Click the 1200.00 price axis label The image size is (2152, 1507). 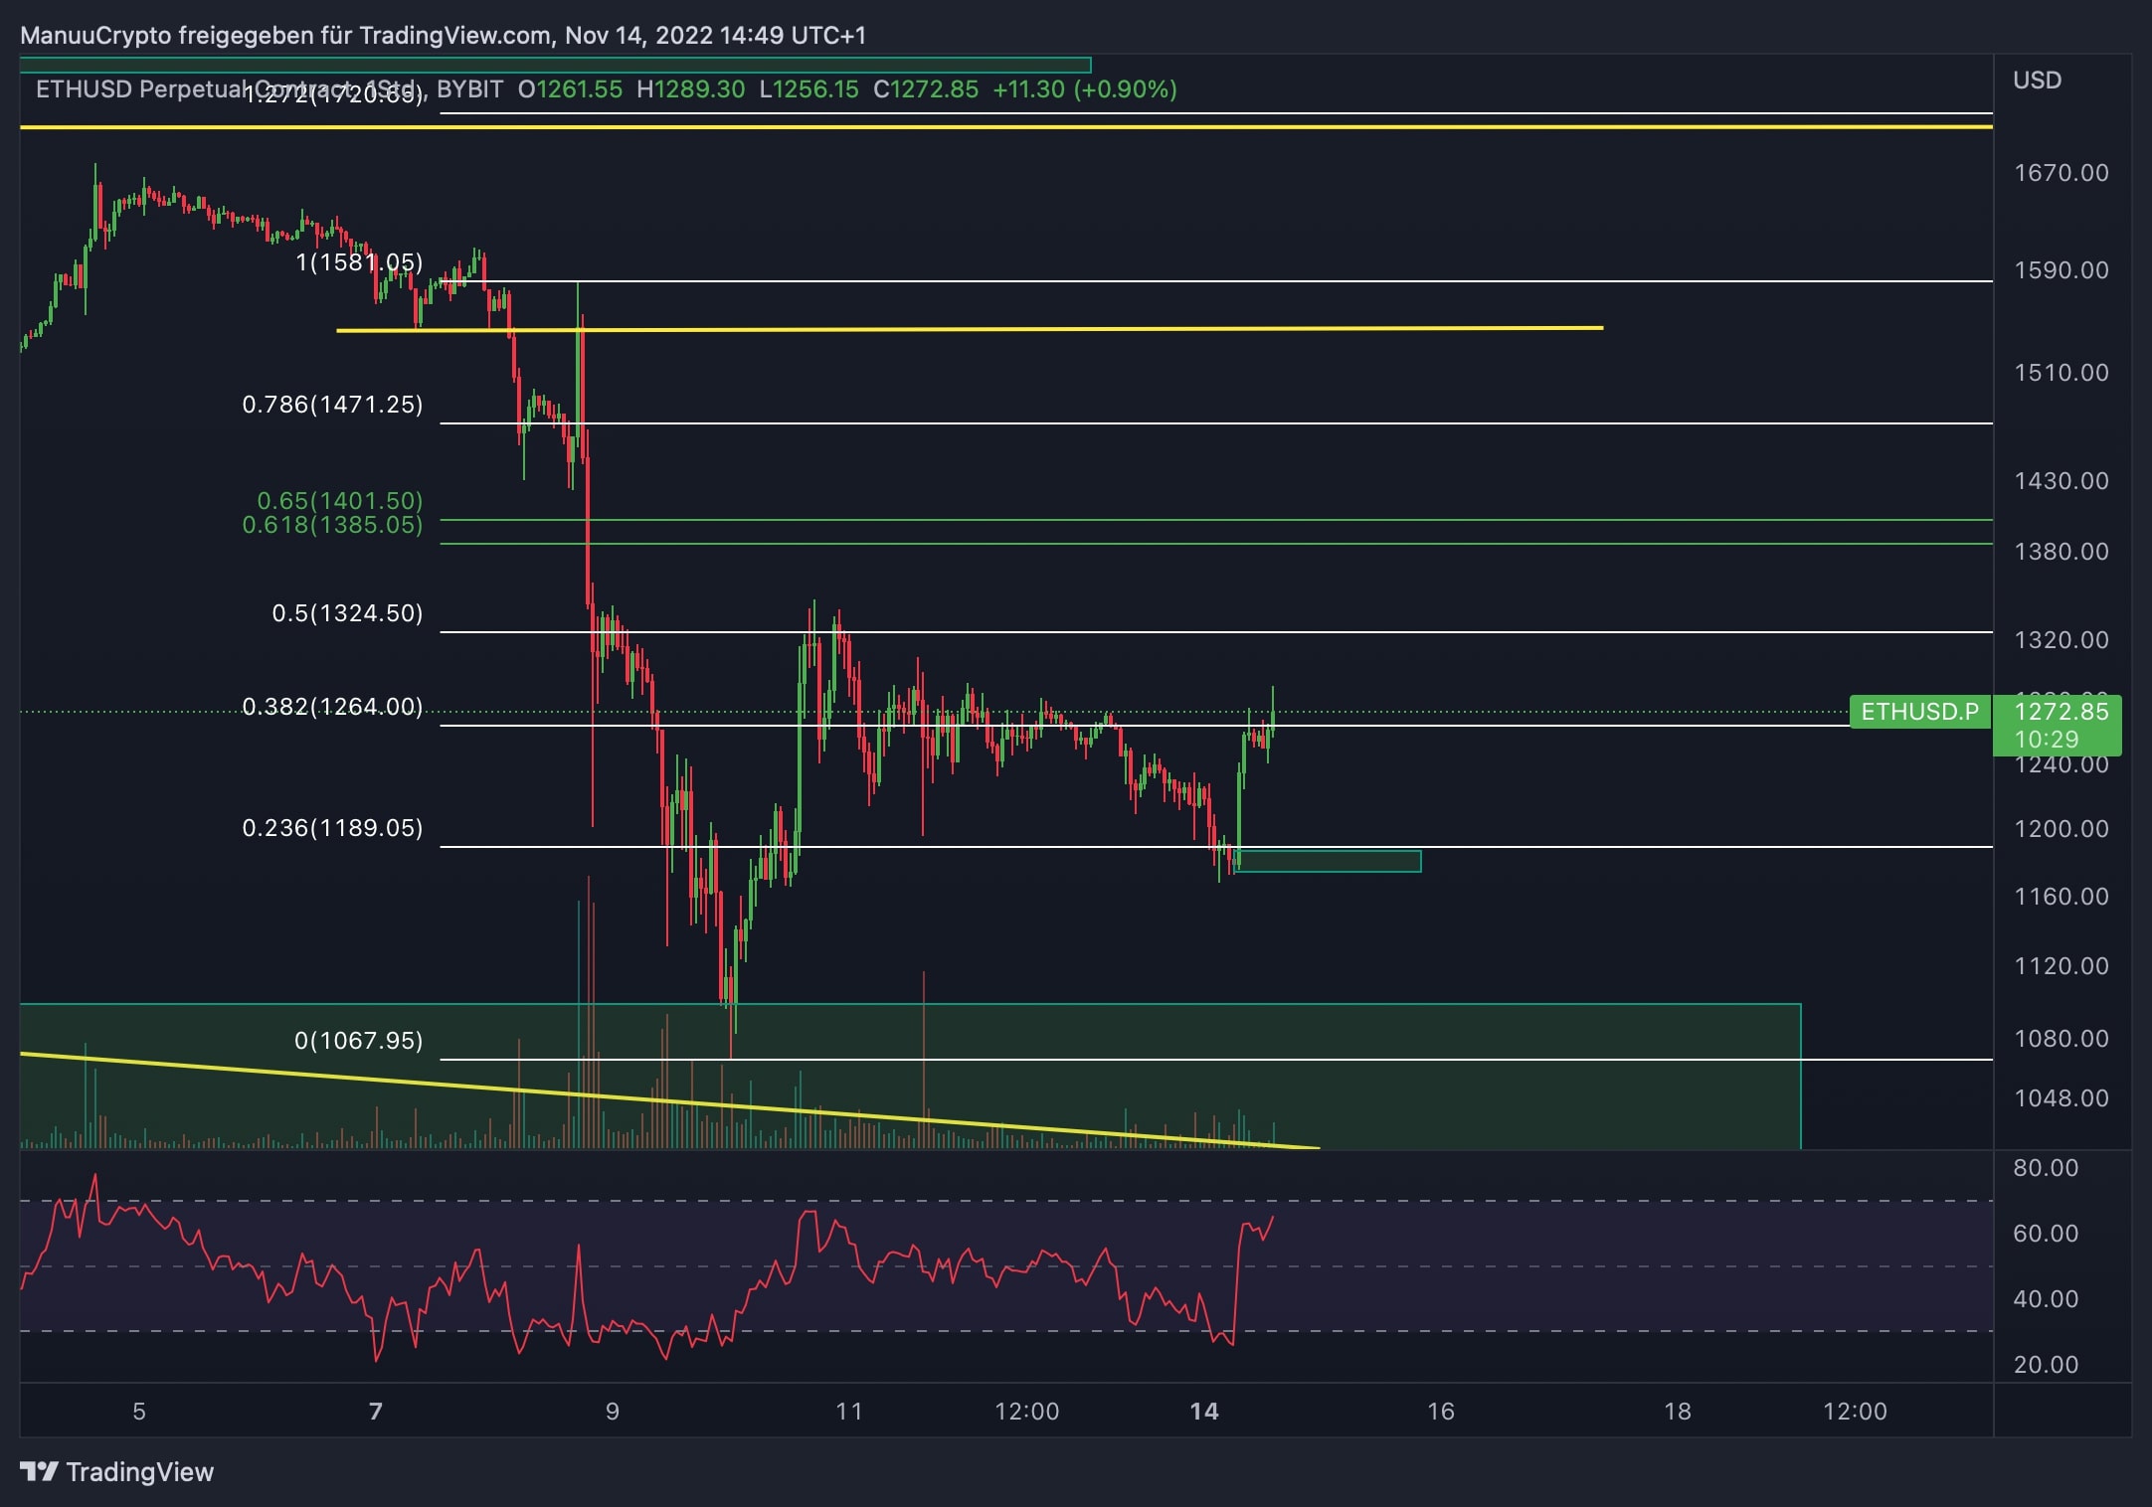click(x=2061, y=829)
